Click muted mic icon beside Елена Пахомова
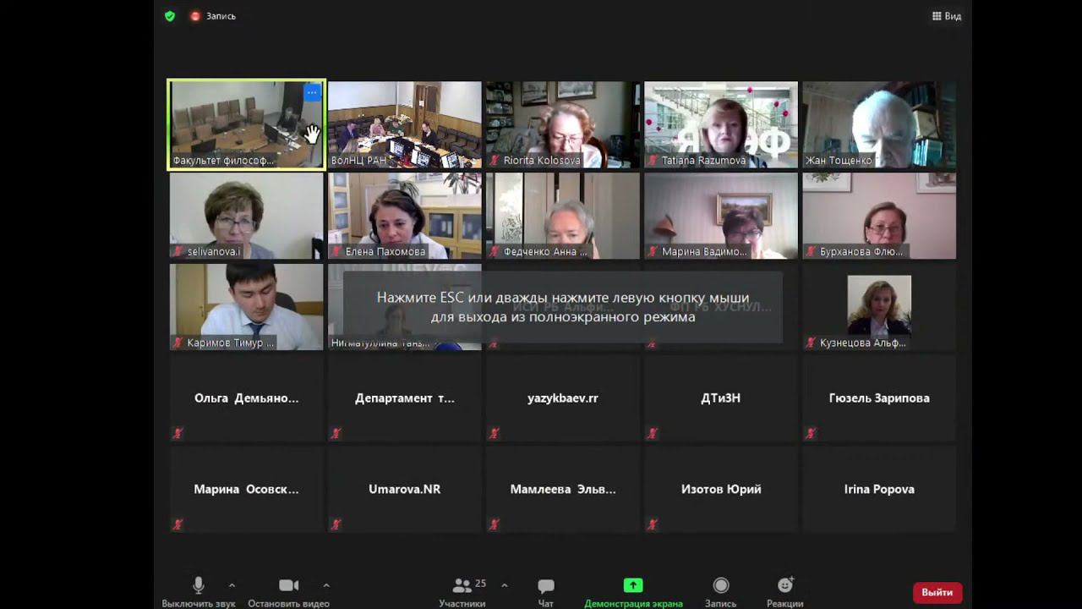 coord(337,251)
